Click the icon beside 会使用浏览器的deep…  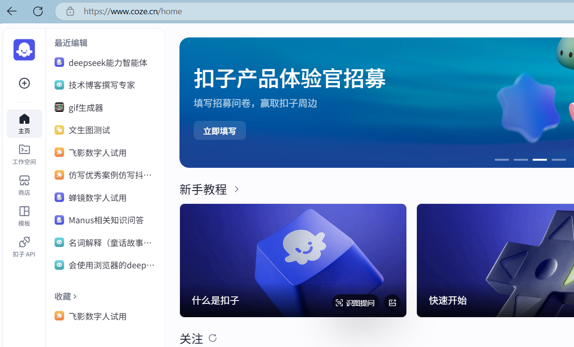(59, 265)
